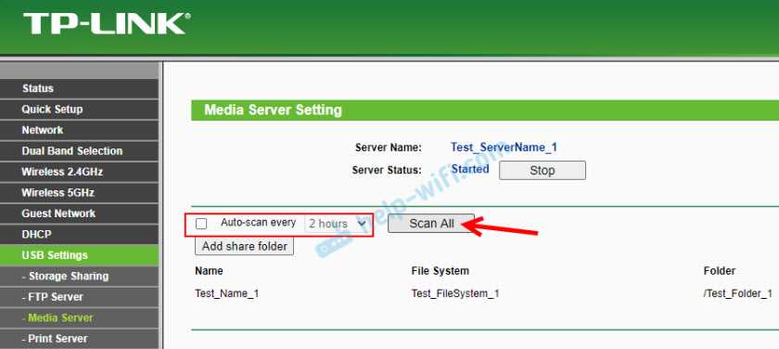
Task: Click the Server Status label
Action: click(387, 170)
